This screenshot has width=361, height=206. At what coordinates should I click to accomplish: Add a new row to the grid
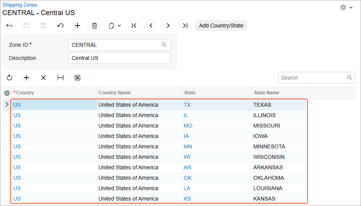[26, 78]
